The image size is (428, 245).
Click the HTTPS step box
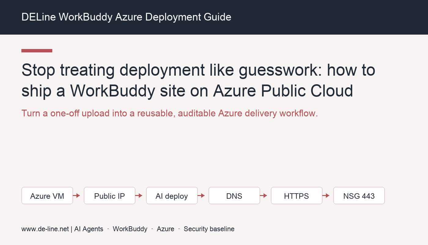[x=297, y=196]
